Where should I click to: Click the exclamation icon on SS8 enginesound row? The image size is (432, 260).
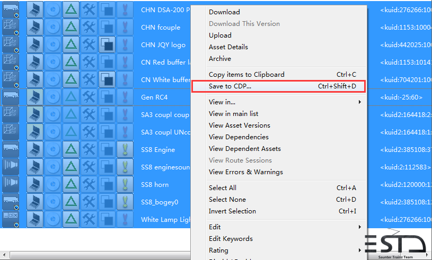125,167
